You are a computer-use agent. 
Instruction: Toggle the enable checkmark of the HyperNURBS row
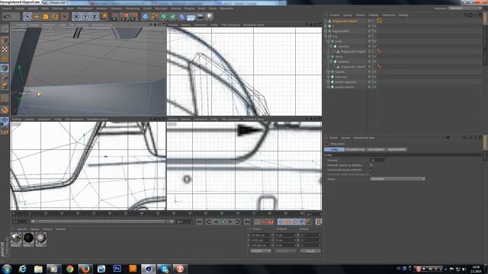pyautogui.click(x=374, y=31)
